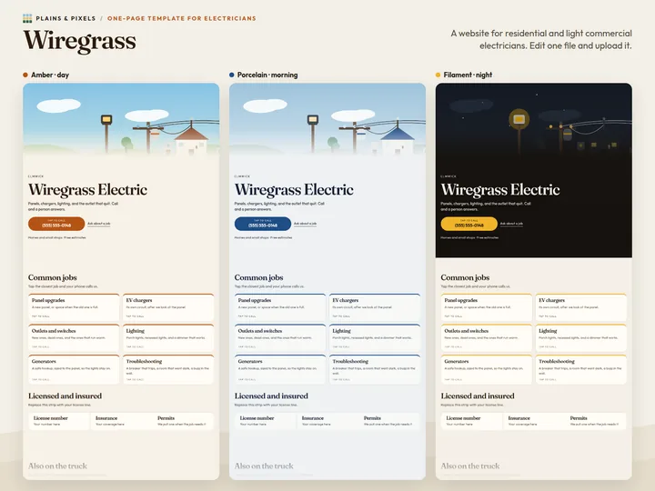Open Generators card in Porcelain preview
This screenshot has height=491, width=655.
(280, 369)
